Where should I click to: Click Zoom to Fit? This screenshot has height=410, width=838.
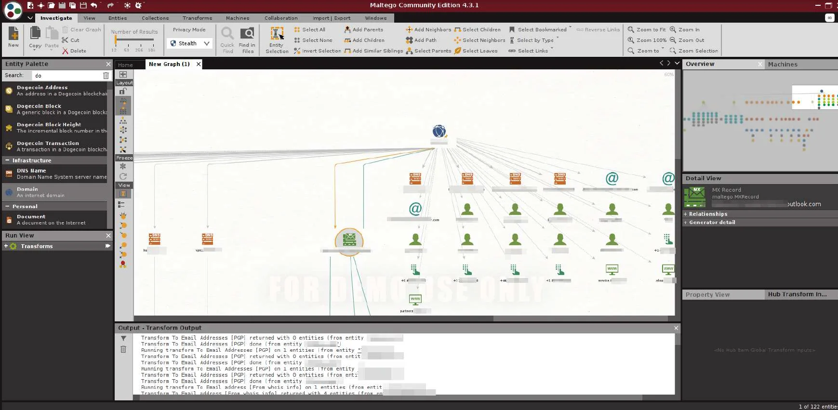point(647,29)
